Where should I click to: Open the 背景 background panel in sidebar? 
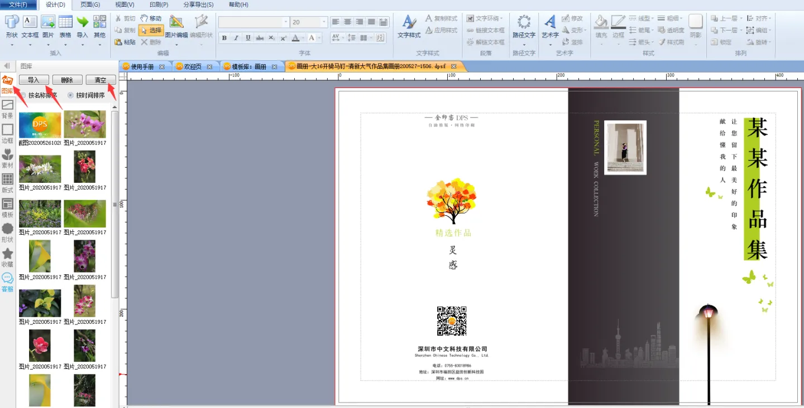[8, 109]
